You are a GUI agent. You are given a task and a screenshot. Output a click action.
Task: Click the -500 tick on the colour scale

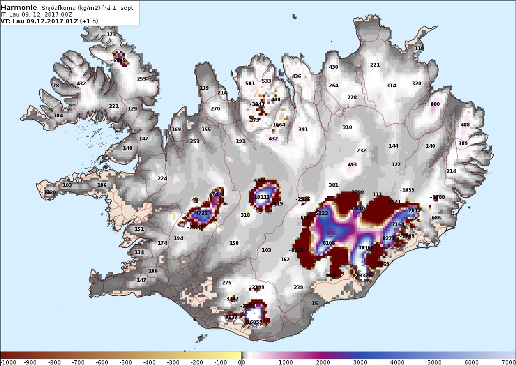point(125,362)
